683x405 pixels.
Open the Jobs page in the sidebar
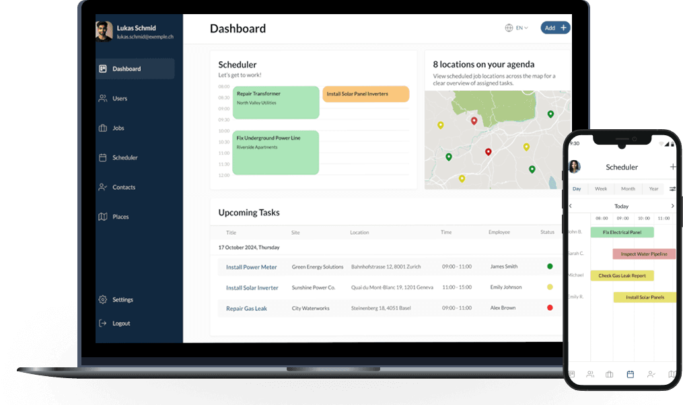[x=118, y=128]
